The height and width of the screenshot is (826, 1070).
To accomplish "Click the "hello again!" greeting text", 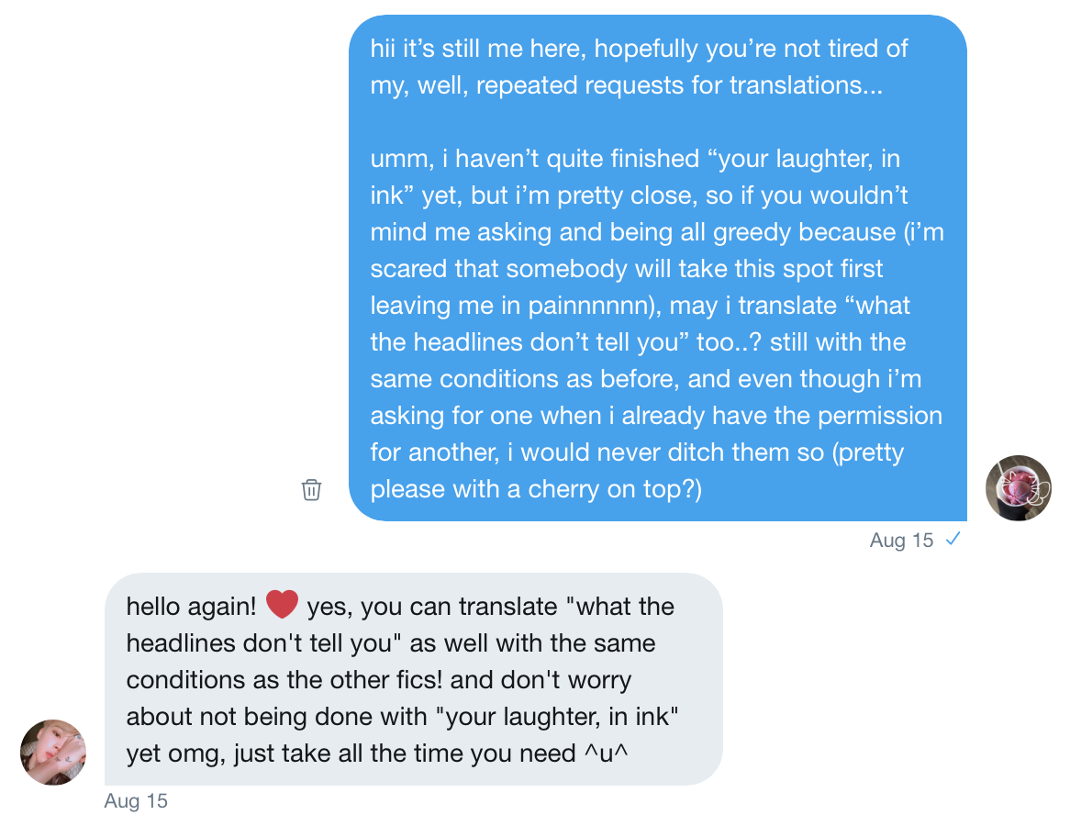I will pyautogui.click(x=191, y=607).
